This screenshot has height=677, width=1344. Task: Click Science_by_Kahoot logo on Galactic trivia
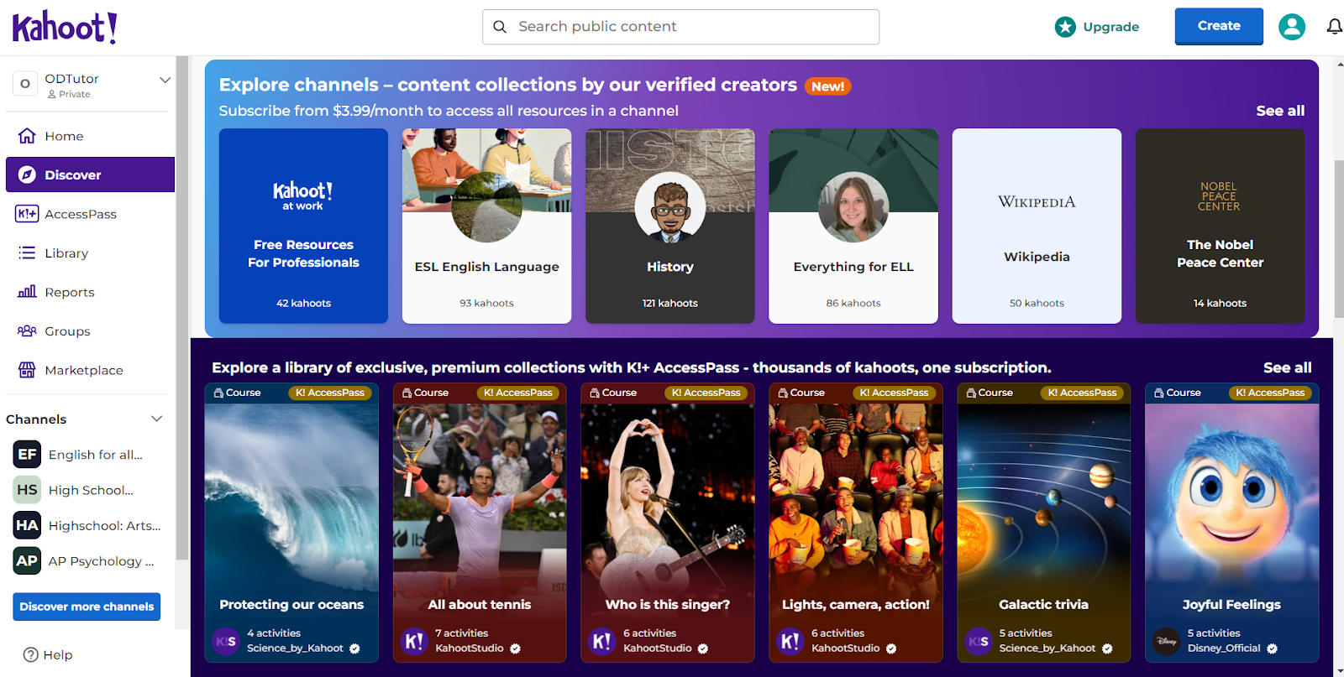pos(979,642)
